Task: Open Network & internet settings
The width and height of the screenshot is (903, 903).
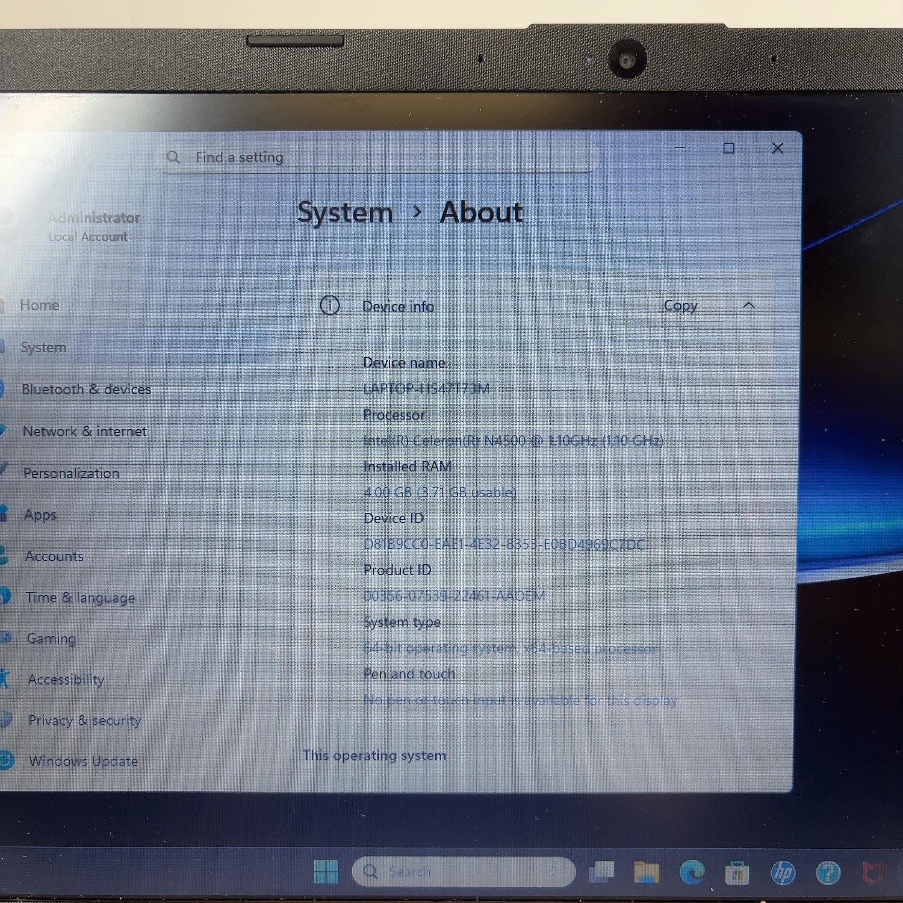Action: coord(84,432)
